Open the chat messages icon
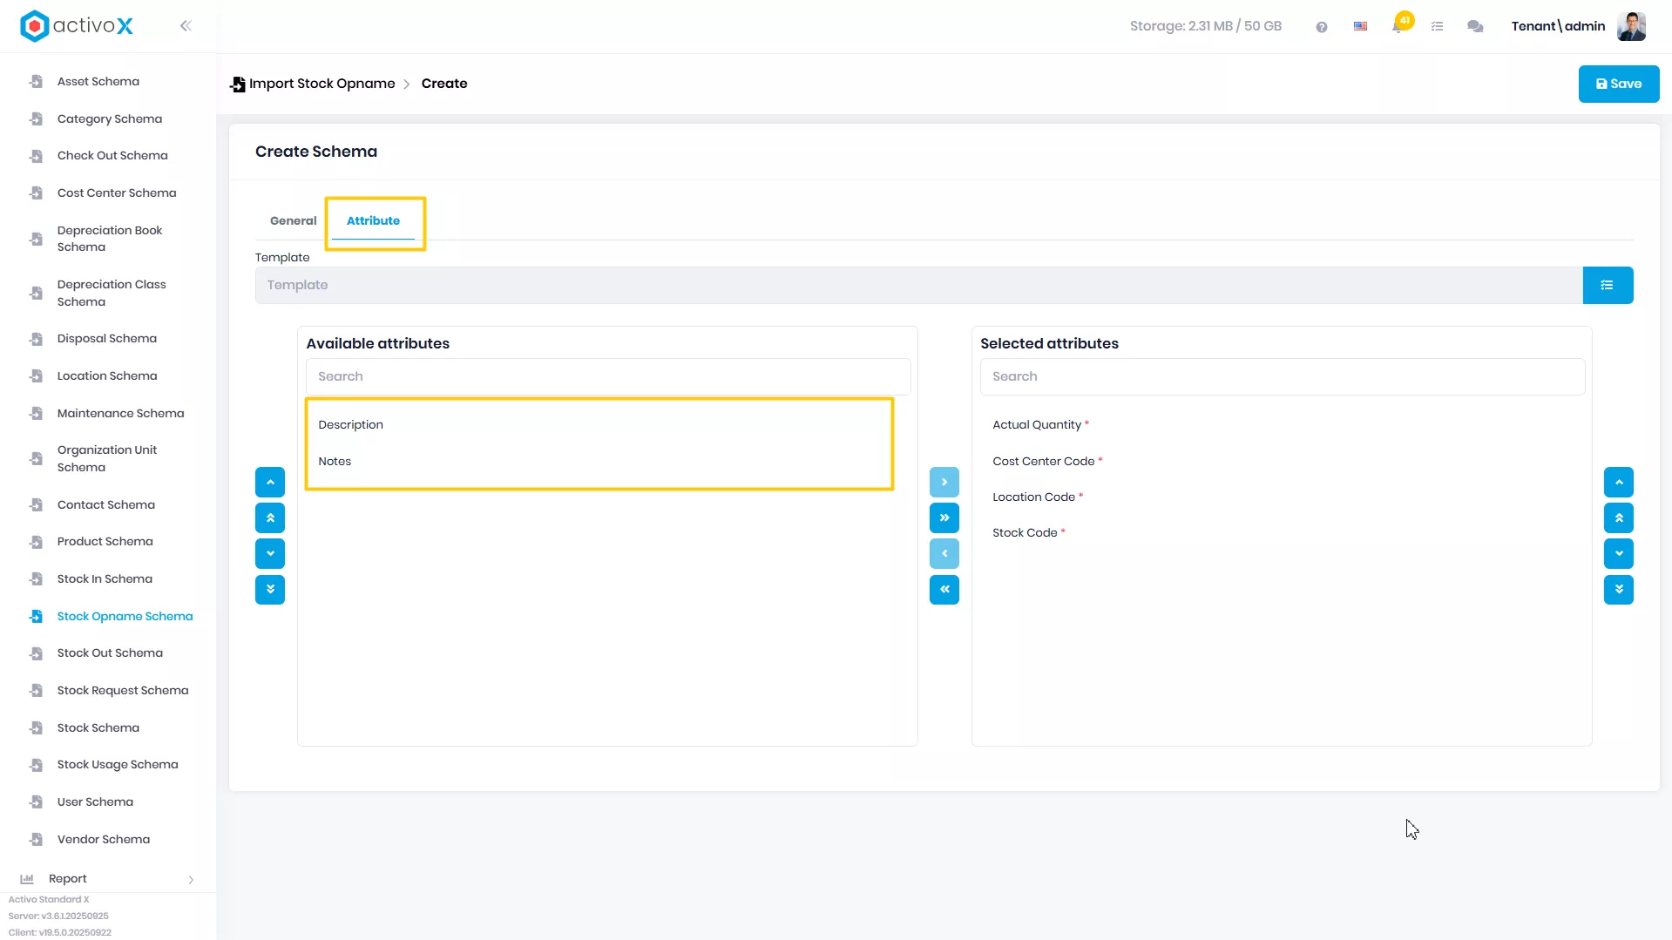 (x=1475, y=27)
